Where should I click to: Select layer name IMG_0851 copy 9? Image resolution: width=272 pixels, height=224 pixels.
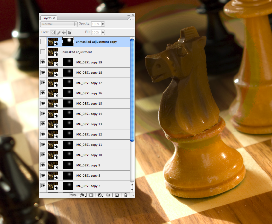click(x=88, y=165)
